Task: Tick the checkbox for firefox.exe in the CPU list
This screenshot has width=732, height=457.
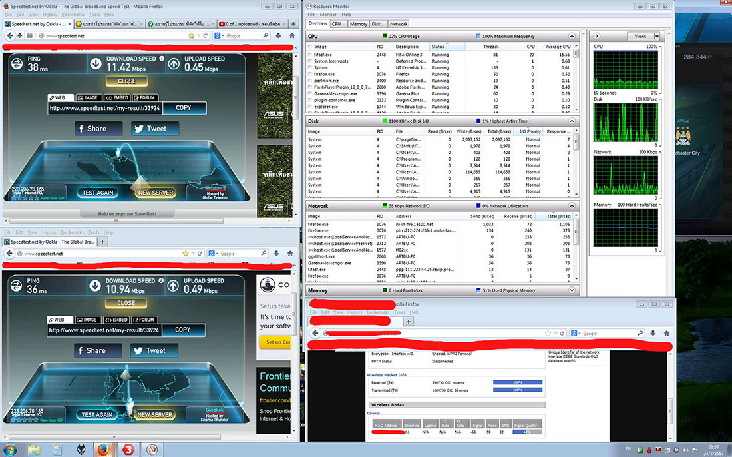Action: [x=310, y=75]
